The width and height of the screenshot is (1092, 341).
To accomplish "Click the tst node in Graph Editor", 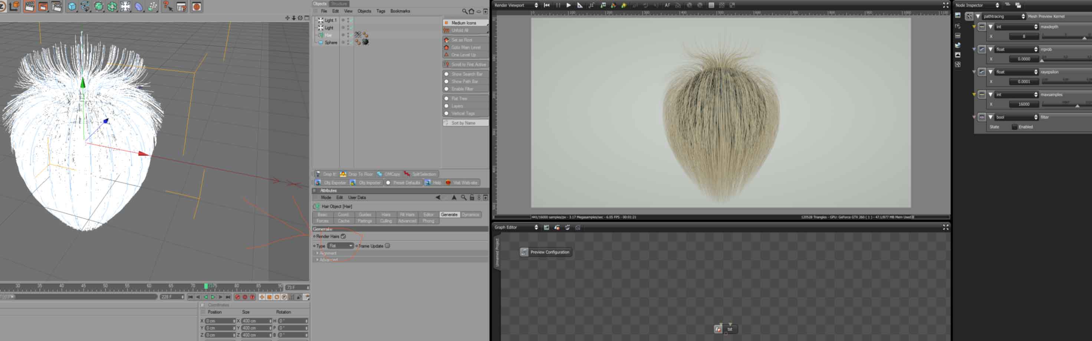I will (x=730, y=329).
